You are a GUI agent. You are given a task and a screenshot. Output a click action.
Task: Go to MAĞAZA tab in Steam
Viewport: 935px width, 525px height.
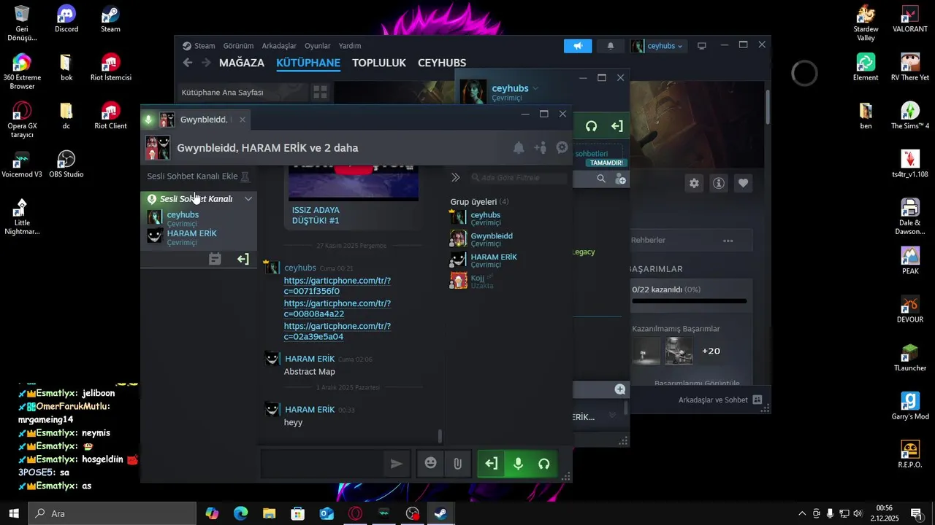tap(242, 63)
